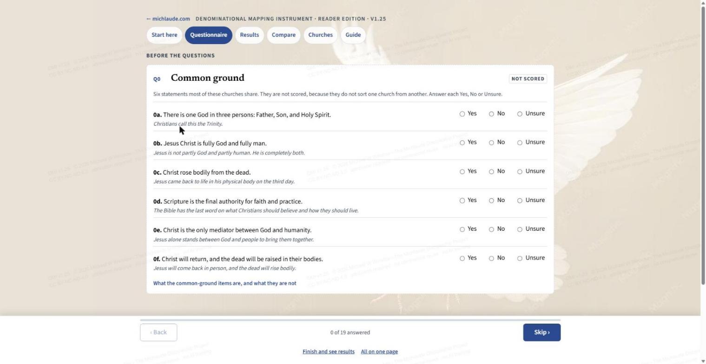The image size is (706, 364).
Task: Mark Yes for 0c Christ rose bodily
Action: click(x=462, y=171)
